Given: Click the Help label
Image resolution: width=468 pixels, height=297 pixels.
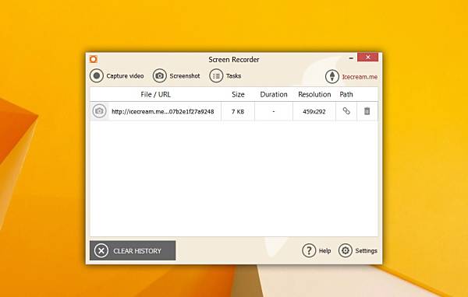Looking at the screenshot, I should click(324, 251).
